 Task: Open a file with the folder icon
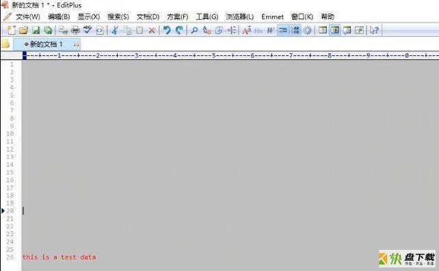23,30
